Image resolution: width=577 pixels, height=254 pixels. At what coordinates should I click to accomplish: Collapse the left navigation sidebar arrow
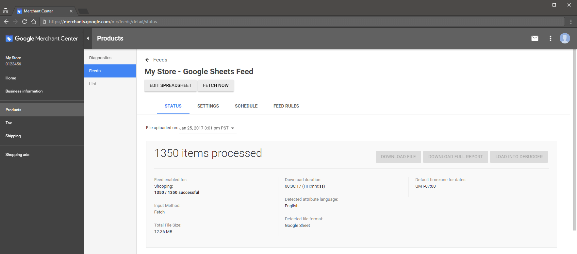(x=88, y=38)
